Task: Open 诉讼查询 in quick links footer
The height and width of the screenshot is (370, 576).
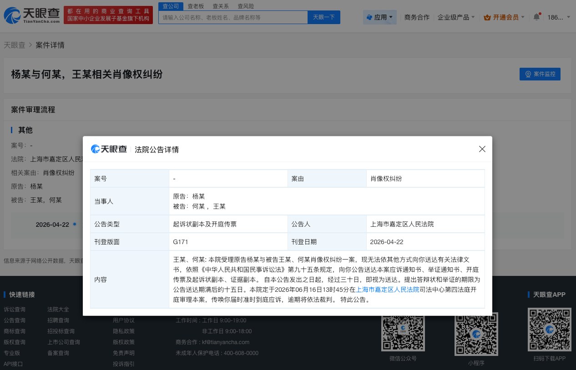Action: point(14,309)
